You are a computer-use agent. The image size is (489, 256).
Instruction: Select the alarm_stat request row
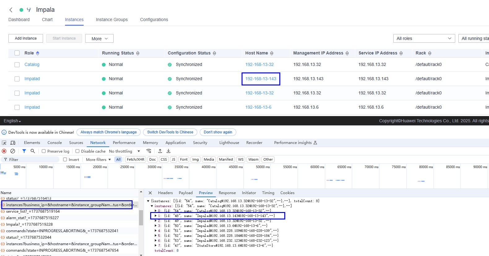69,218
